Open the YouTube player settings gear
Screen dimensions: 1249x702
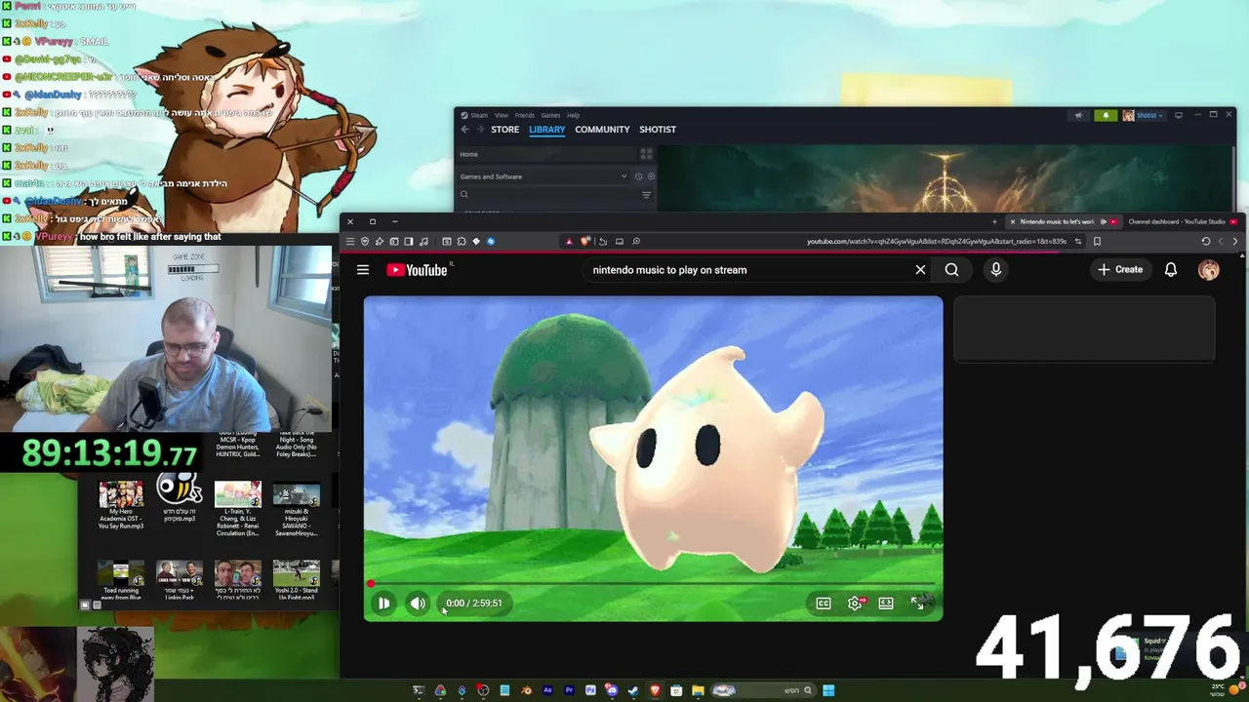click(x=855, y=604)
